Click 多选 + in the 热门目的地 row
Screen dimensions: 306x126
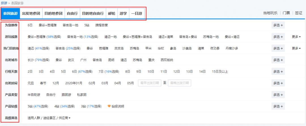278,48
